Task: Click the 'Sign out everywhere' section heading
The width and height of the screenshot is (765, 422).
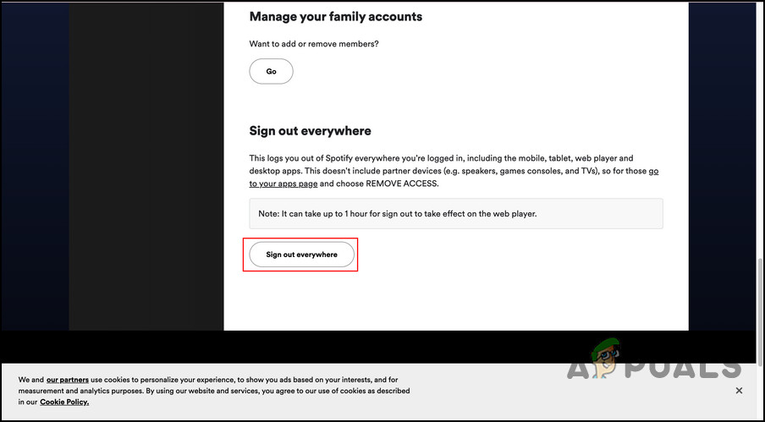Action: tap(310, 131)
